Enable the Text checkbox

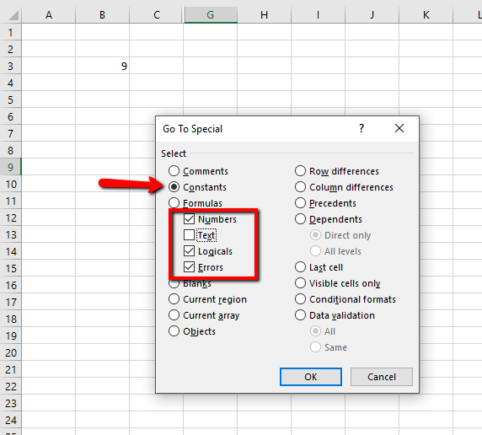point(189,234)
